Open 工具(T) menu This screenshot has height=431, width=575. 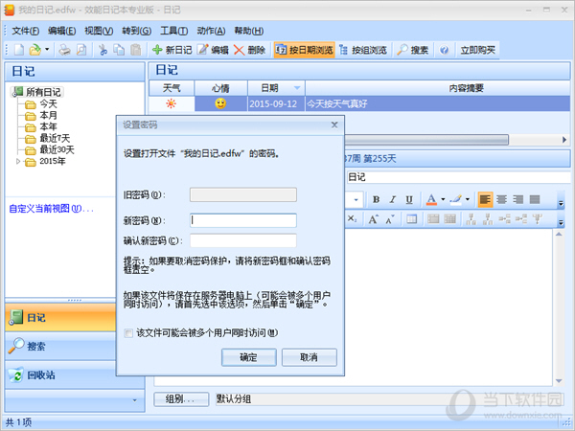click(173, 31)
